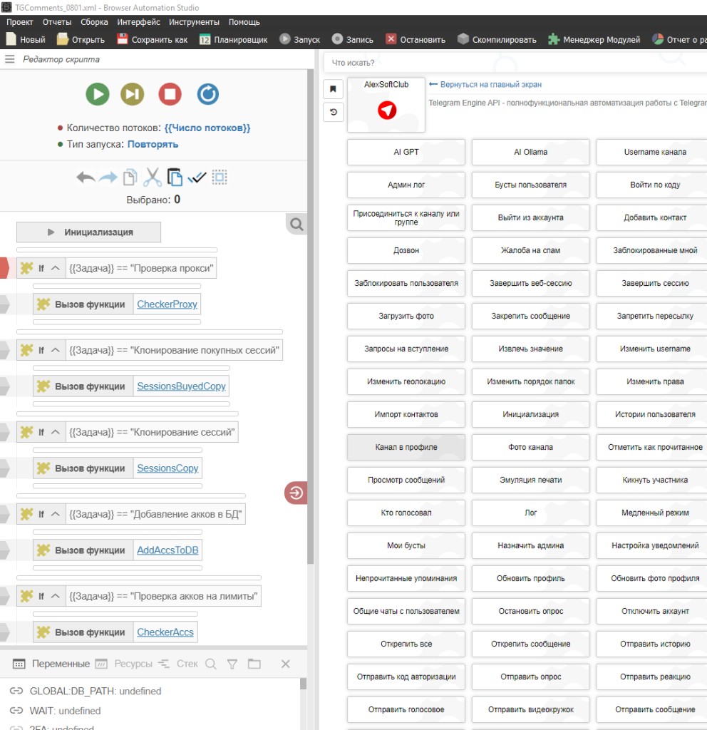Click Запуск in the toolbar
The width and height of the screenshot is (707, 730).
point(300,40)
